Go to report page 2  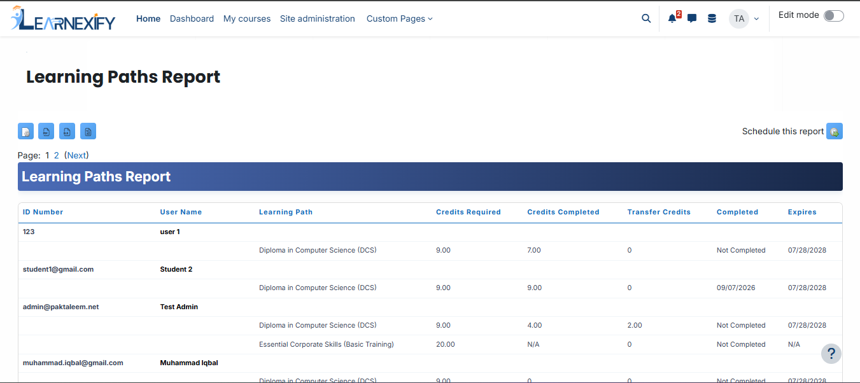[57, 155]
